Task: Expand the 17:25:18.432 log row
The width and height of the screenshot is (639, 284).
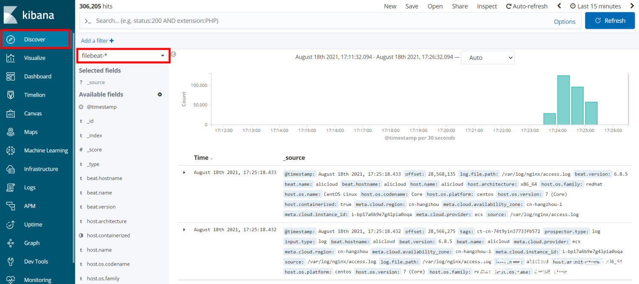Action: pos(184,230)
